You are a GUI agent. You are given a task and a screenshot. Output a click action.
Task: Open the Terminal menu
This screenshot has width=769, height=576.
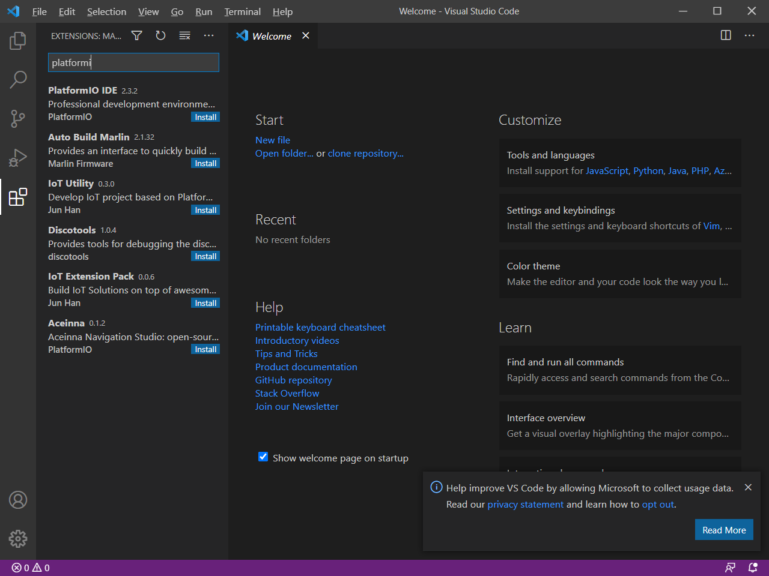242,11
